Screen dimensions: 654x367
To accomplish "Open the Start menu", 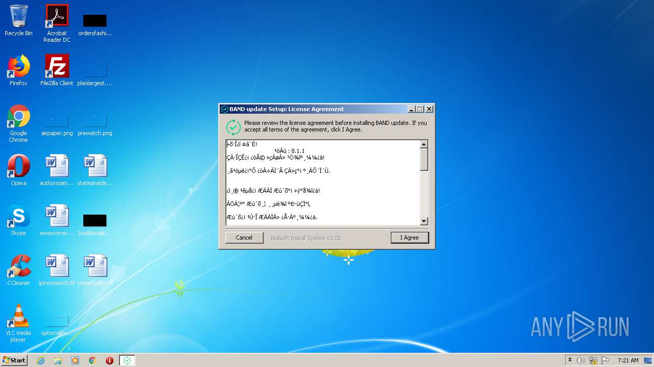I will coord(14,360).
